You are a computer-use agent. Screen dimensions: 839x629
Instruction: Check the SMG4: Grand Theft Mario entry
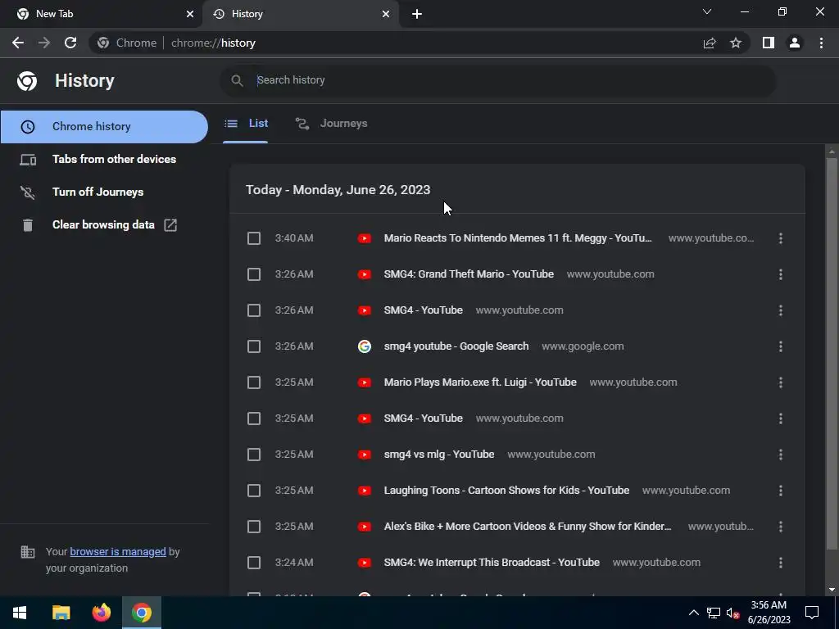point(254,274)
